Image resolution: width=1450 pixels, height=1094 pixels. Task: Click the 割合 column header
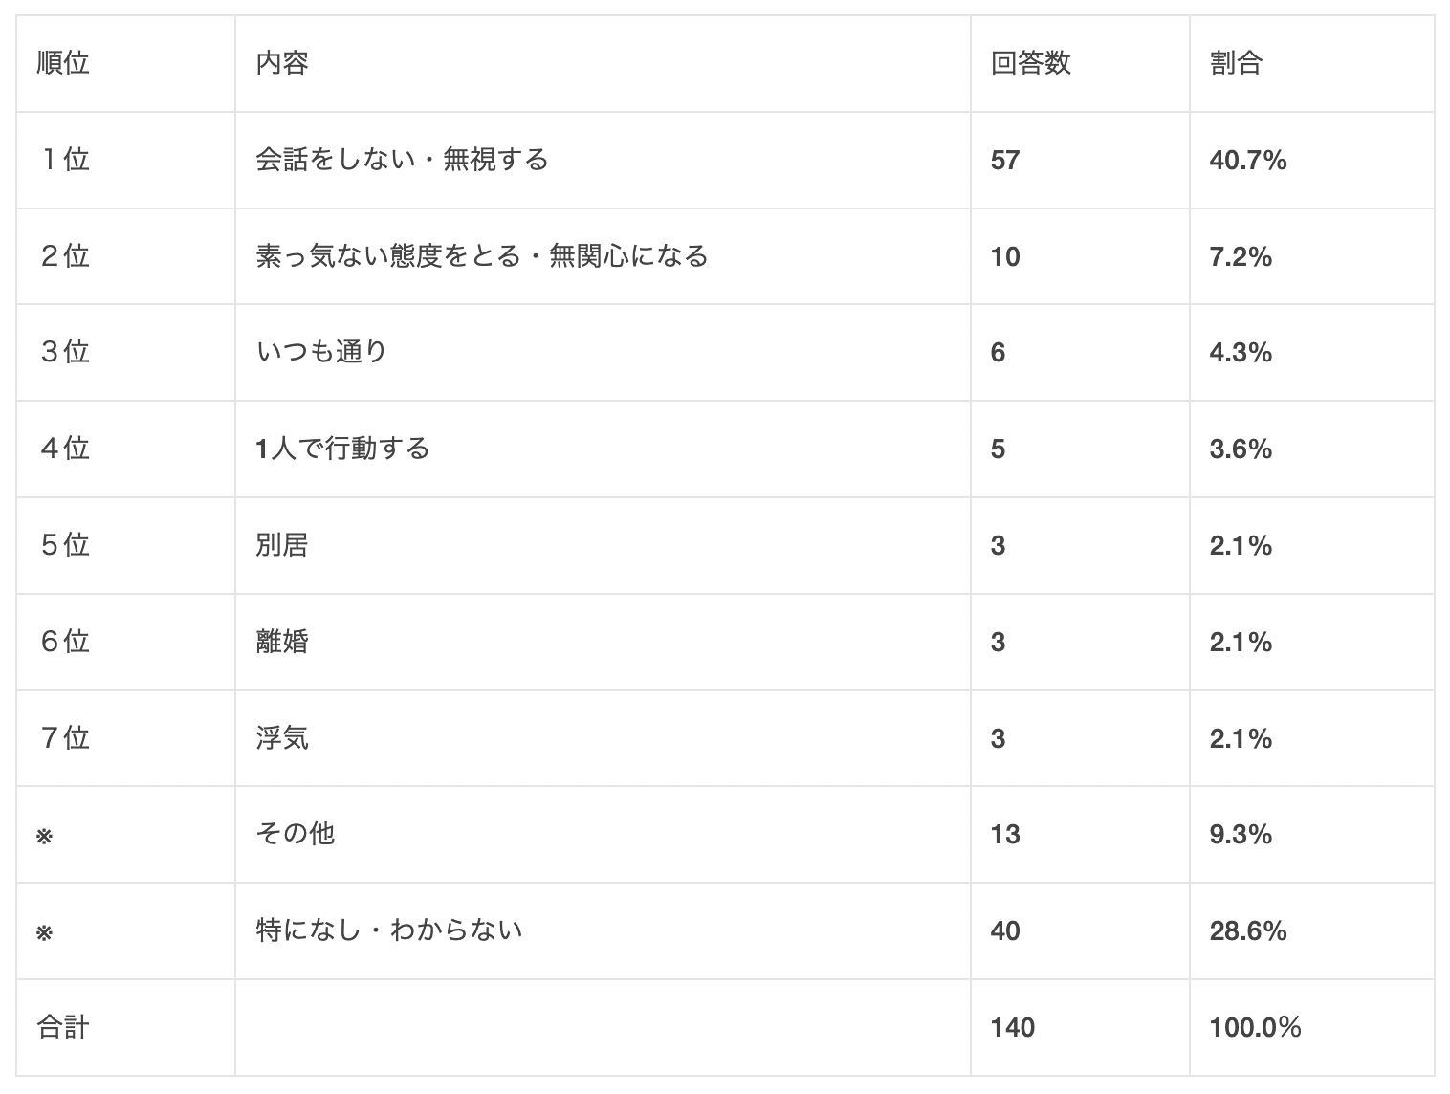pyautogui.click(x=1236, y=63)
